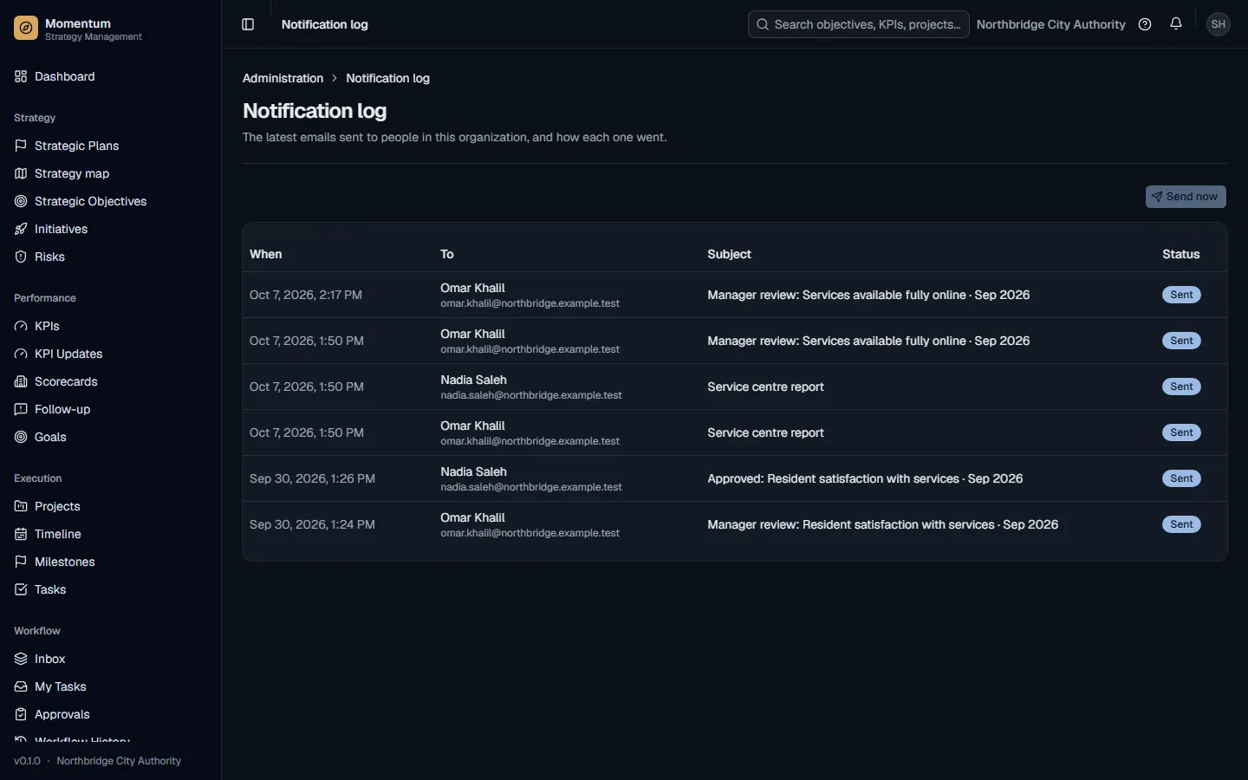This screenshot has width=1248, height=780.
Task: Open Approvals in the sidebar
Action: [x=110, y=714]
